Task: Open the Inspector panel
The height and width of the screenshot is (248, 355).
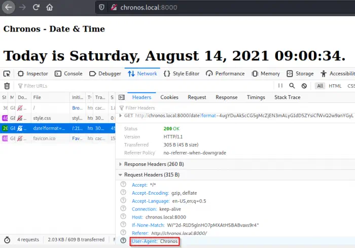Action: 33,74
